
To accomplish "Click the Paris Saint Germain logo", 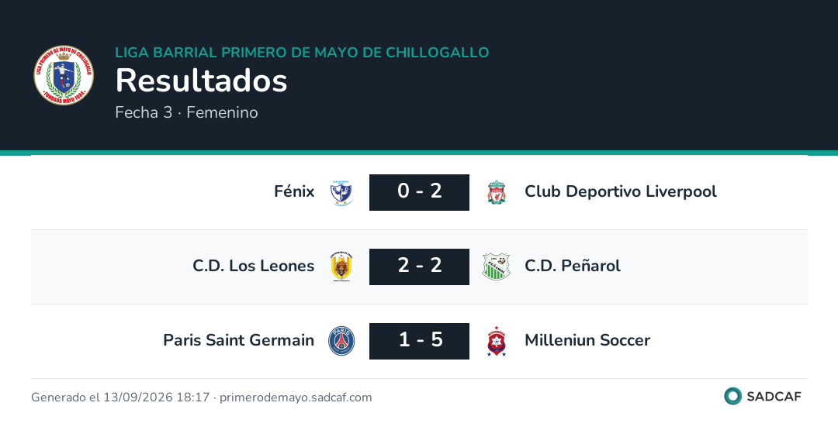I will coord(341,341).
